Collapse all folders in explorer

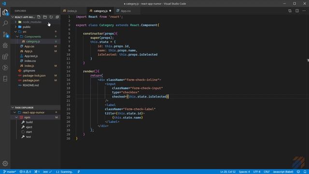click(57, 17)
